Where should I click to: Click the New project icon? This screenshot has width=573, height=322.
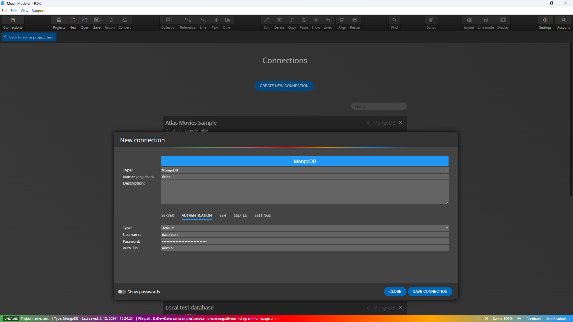coord(73,23)
